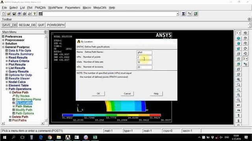The width and height of the screenshot is (252, 141).
Task: Open the MenuCtrls menu
Action: (x=100, y=8)
